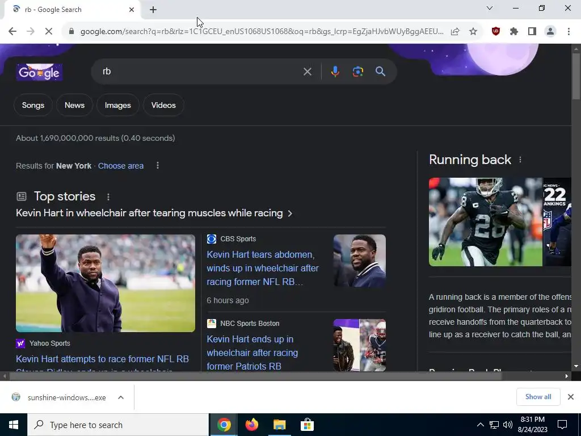Stop loading the page
Image resolution: width=581 pixels, height=436 pixels.
(x=49, y=32)
